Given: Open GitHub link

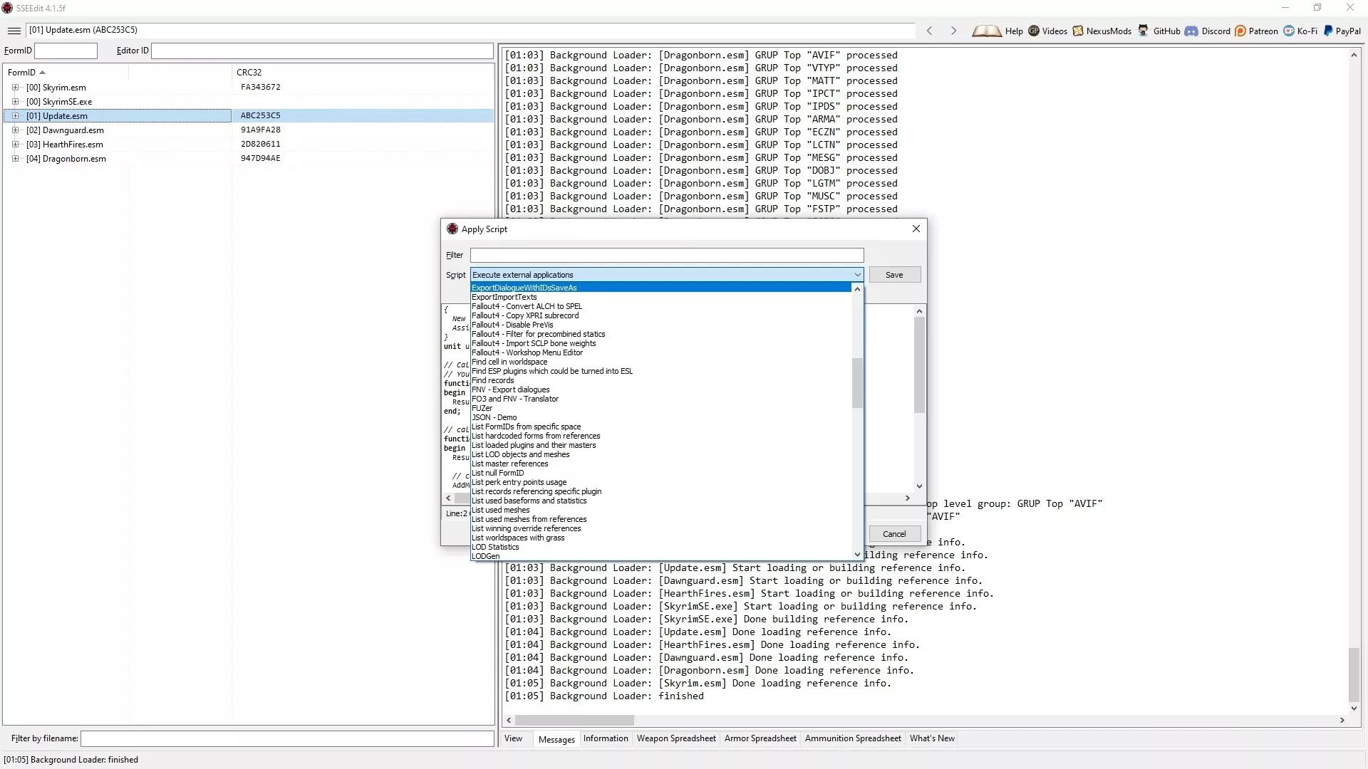Looking at the screenshot, I should click(1159, 31).
